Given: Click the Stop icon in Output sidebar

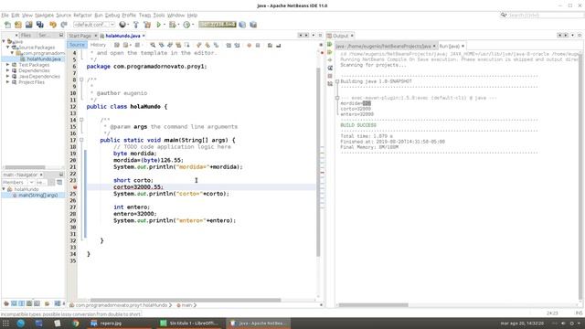Looking at the screenshot, I should [330, 76].
